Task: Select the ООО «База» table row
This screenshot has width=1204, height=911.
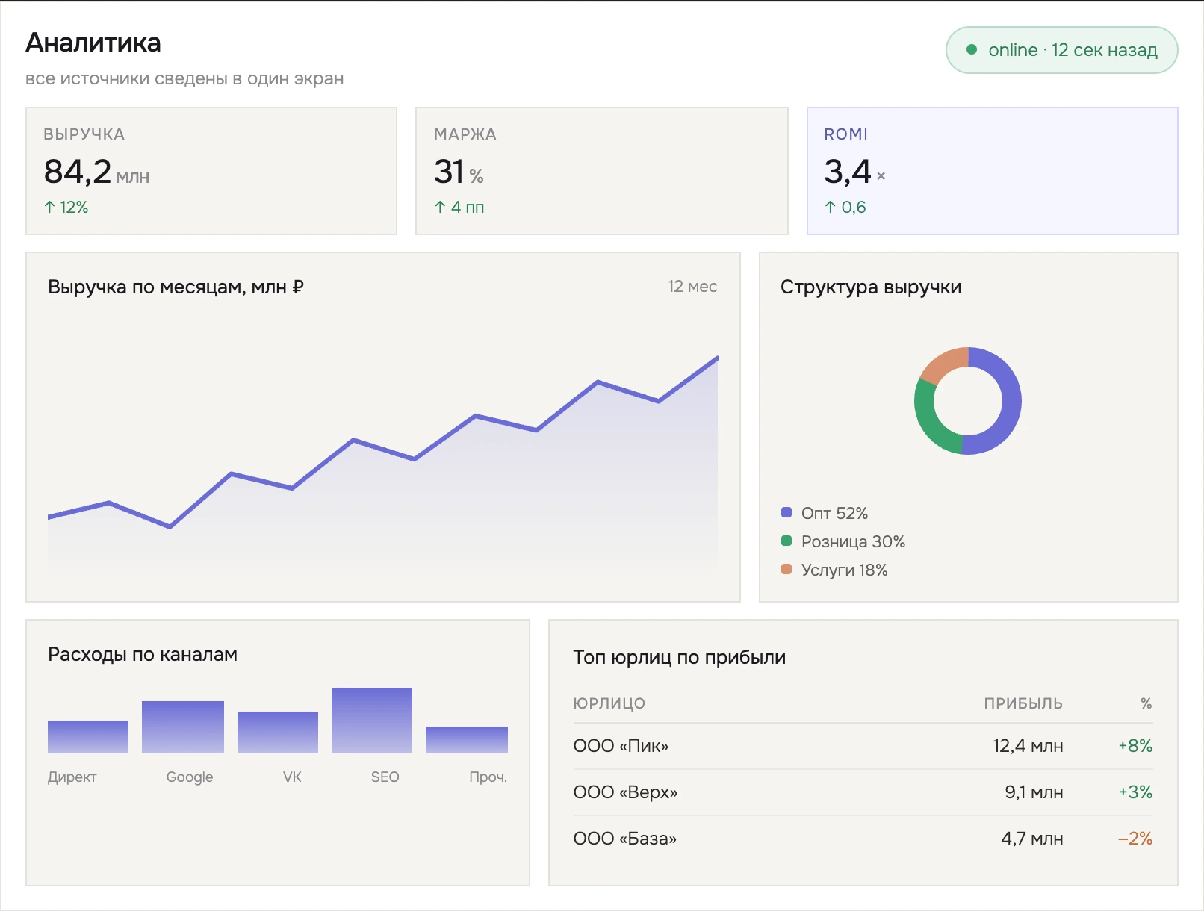Action: click(x=863, y=839)
